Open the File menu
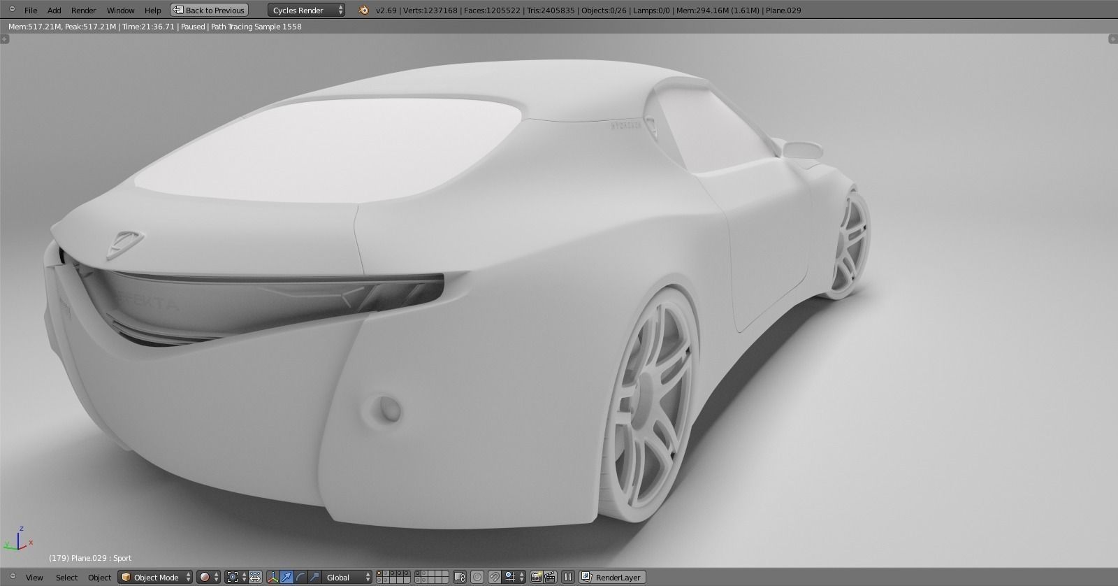The width and height of the screenshot is (1118, 586). tap(31, 10)
